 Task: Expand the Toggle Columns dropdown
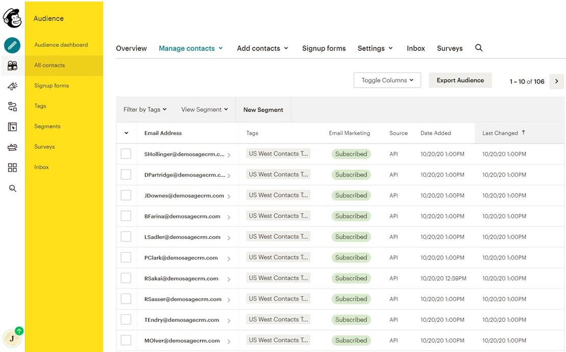(387, 80)
